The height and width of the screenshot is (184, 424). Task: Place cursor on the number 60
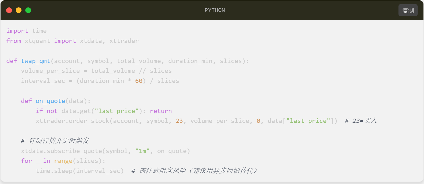(x=139, y=81)
